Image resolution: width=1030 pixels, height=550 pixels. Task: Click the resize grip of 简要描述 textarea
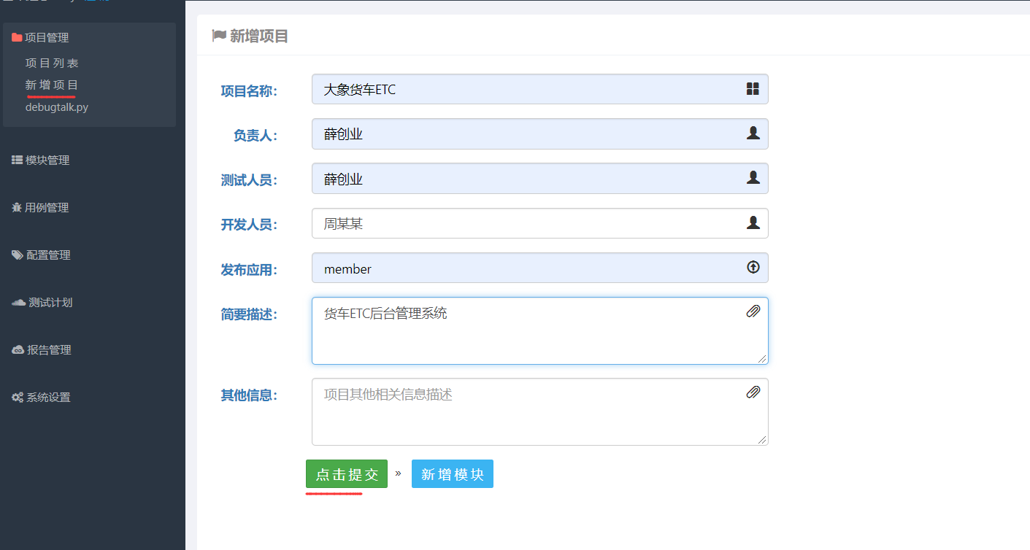click(762, 358)
